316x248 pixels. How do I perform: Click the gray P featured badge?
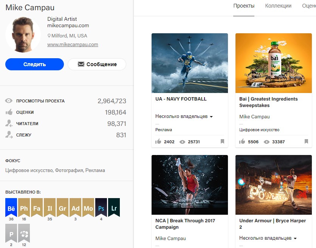(x=11, y=233)
